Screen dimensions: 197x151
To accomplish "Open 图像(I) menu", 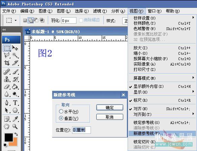I will coord(45,11).
